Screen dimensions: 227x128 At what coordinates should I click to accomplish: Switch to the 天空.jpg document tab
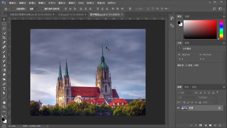click(x=67, y=14)
